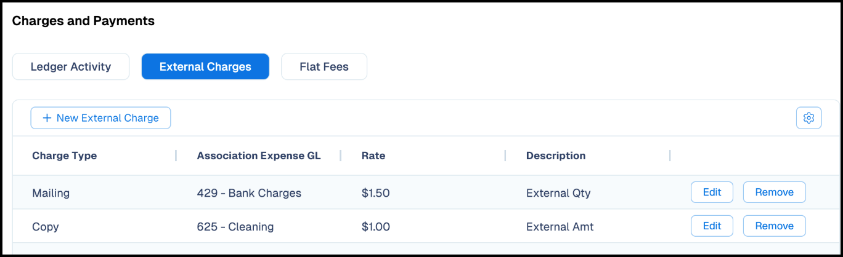Edit the Copy charge row

click(712, 226)
